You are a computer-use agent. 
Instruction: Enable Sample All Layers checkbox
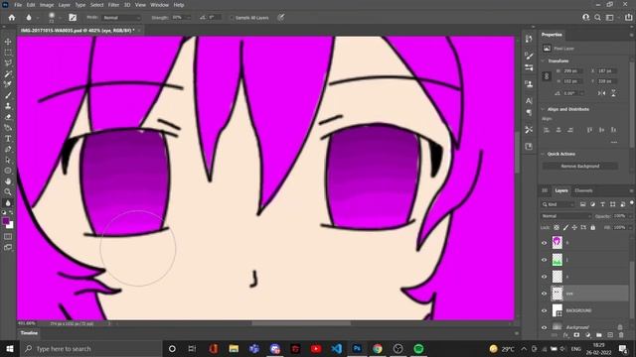pos(232,18)
